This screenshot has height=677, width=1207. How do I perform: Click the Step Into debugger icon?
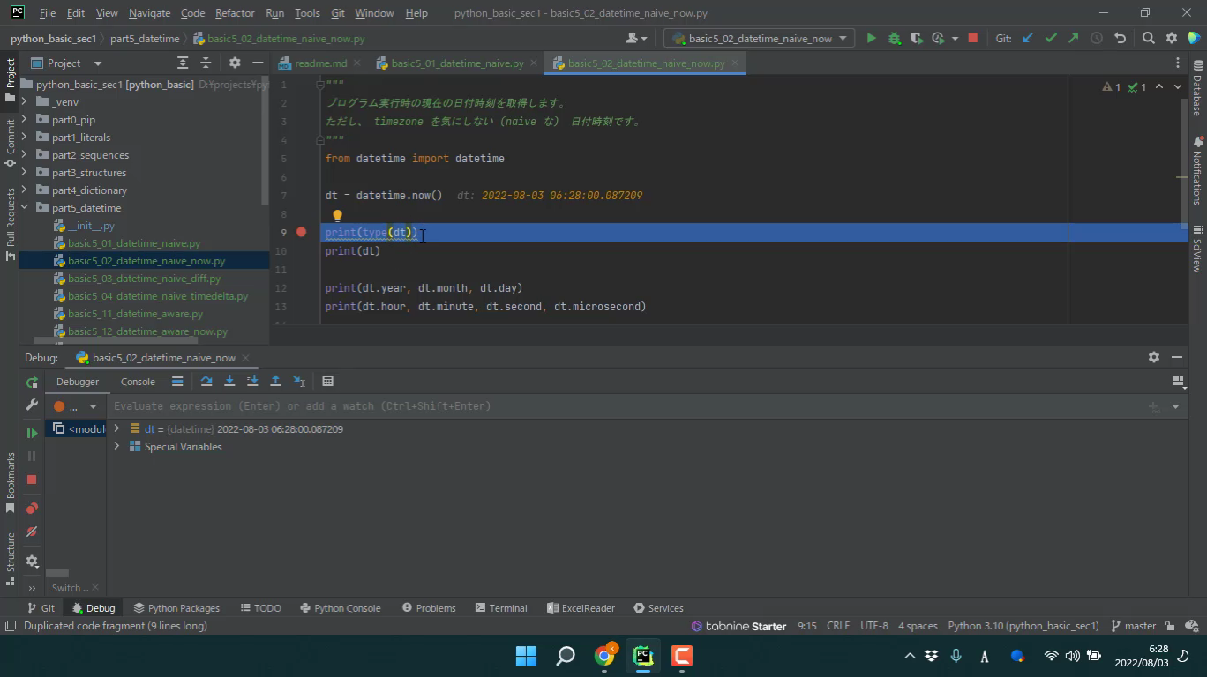coord(229,381)
